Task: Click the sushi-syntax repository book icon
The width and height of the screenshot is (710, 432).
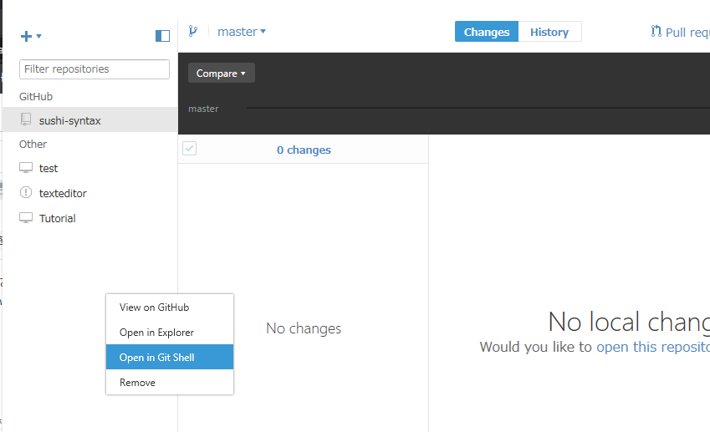Action: [26, 119]
